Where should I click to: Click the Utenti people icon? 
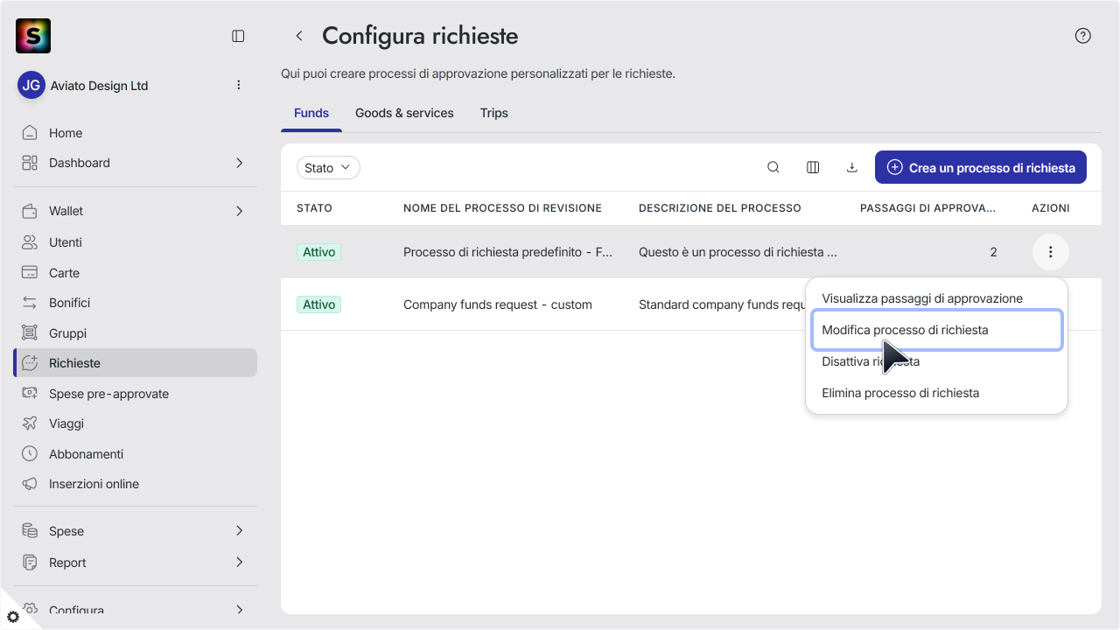[x=30, y=242]
